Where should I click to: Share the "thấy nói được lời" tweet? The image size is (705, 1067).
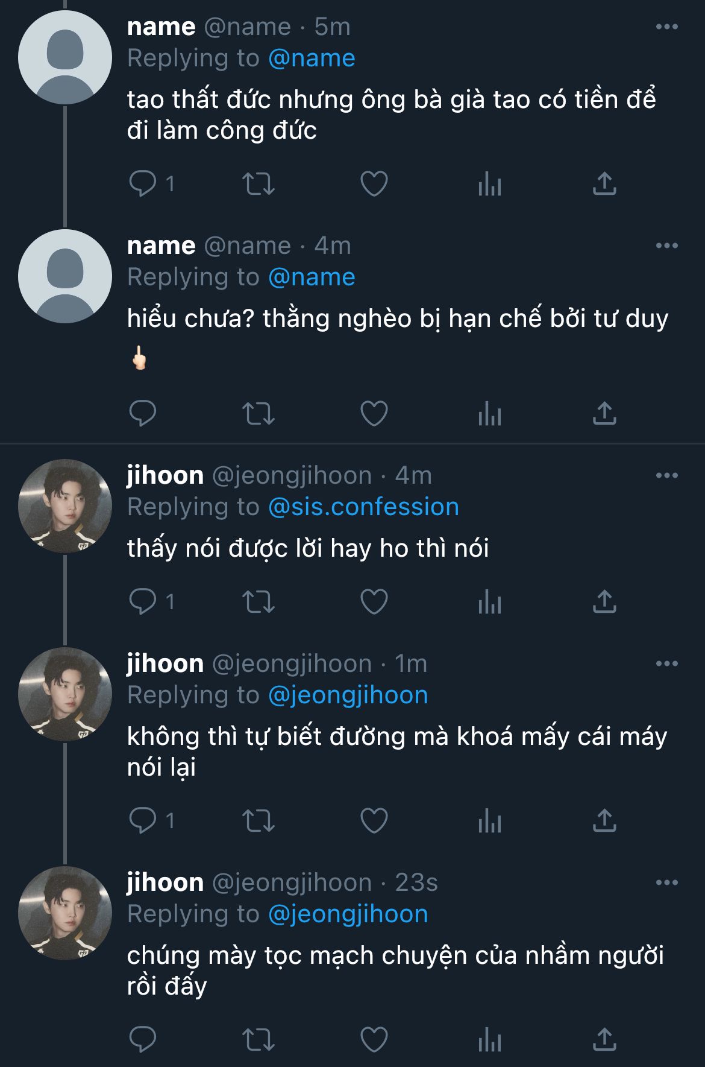click(604, 602)
